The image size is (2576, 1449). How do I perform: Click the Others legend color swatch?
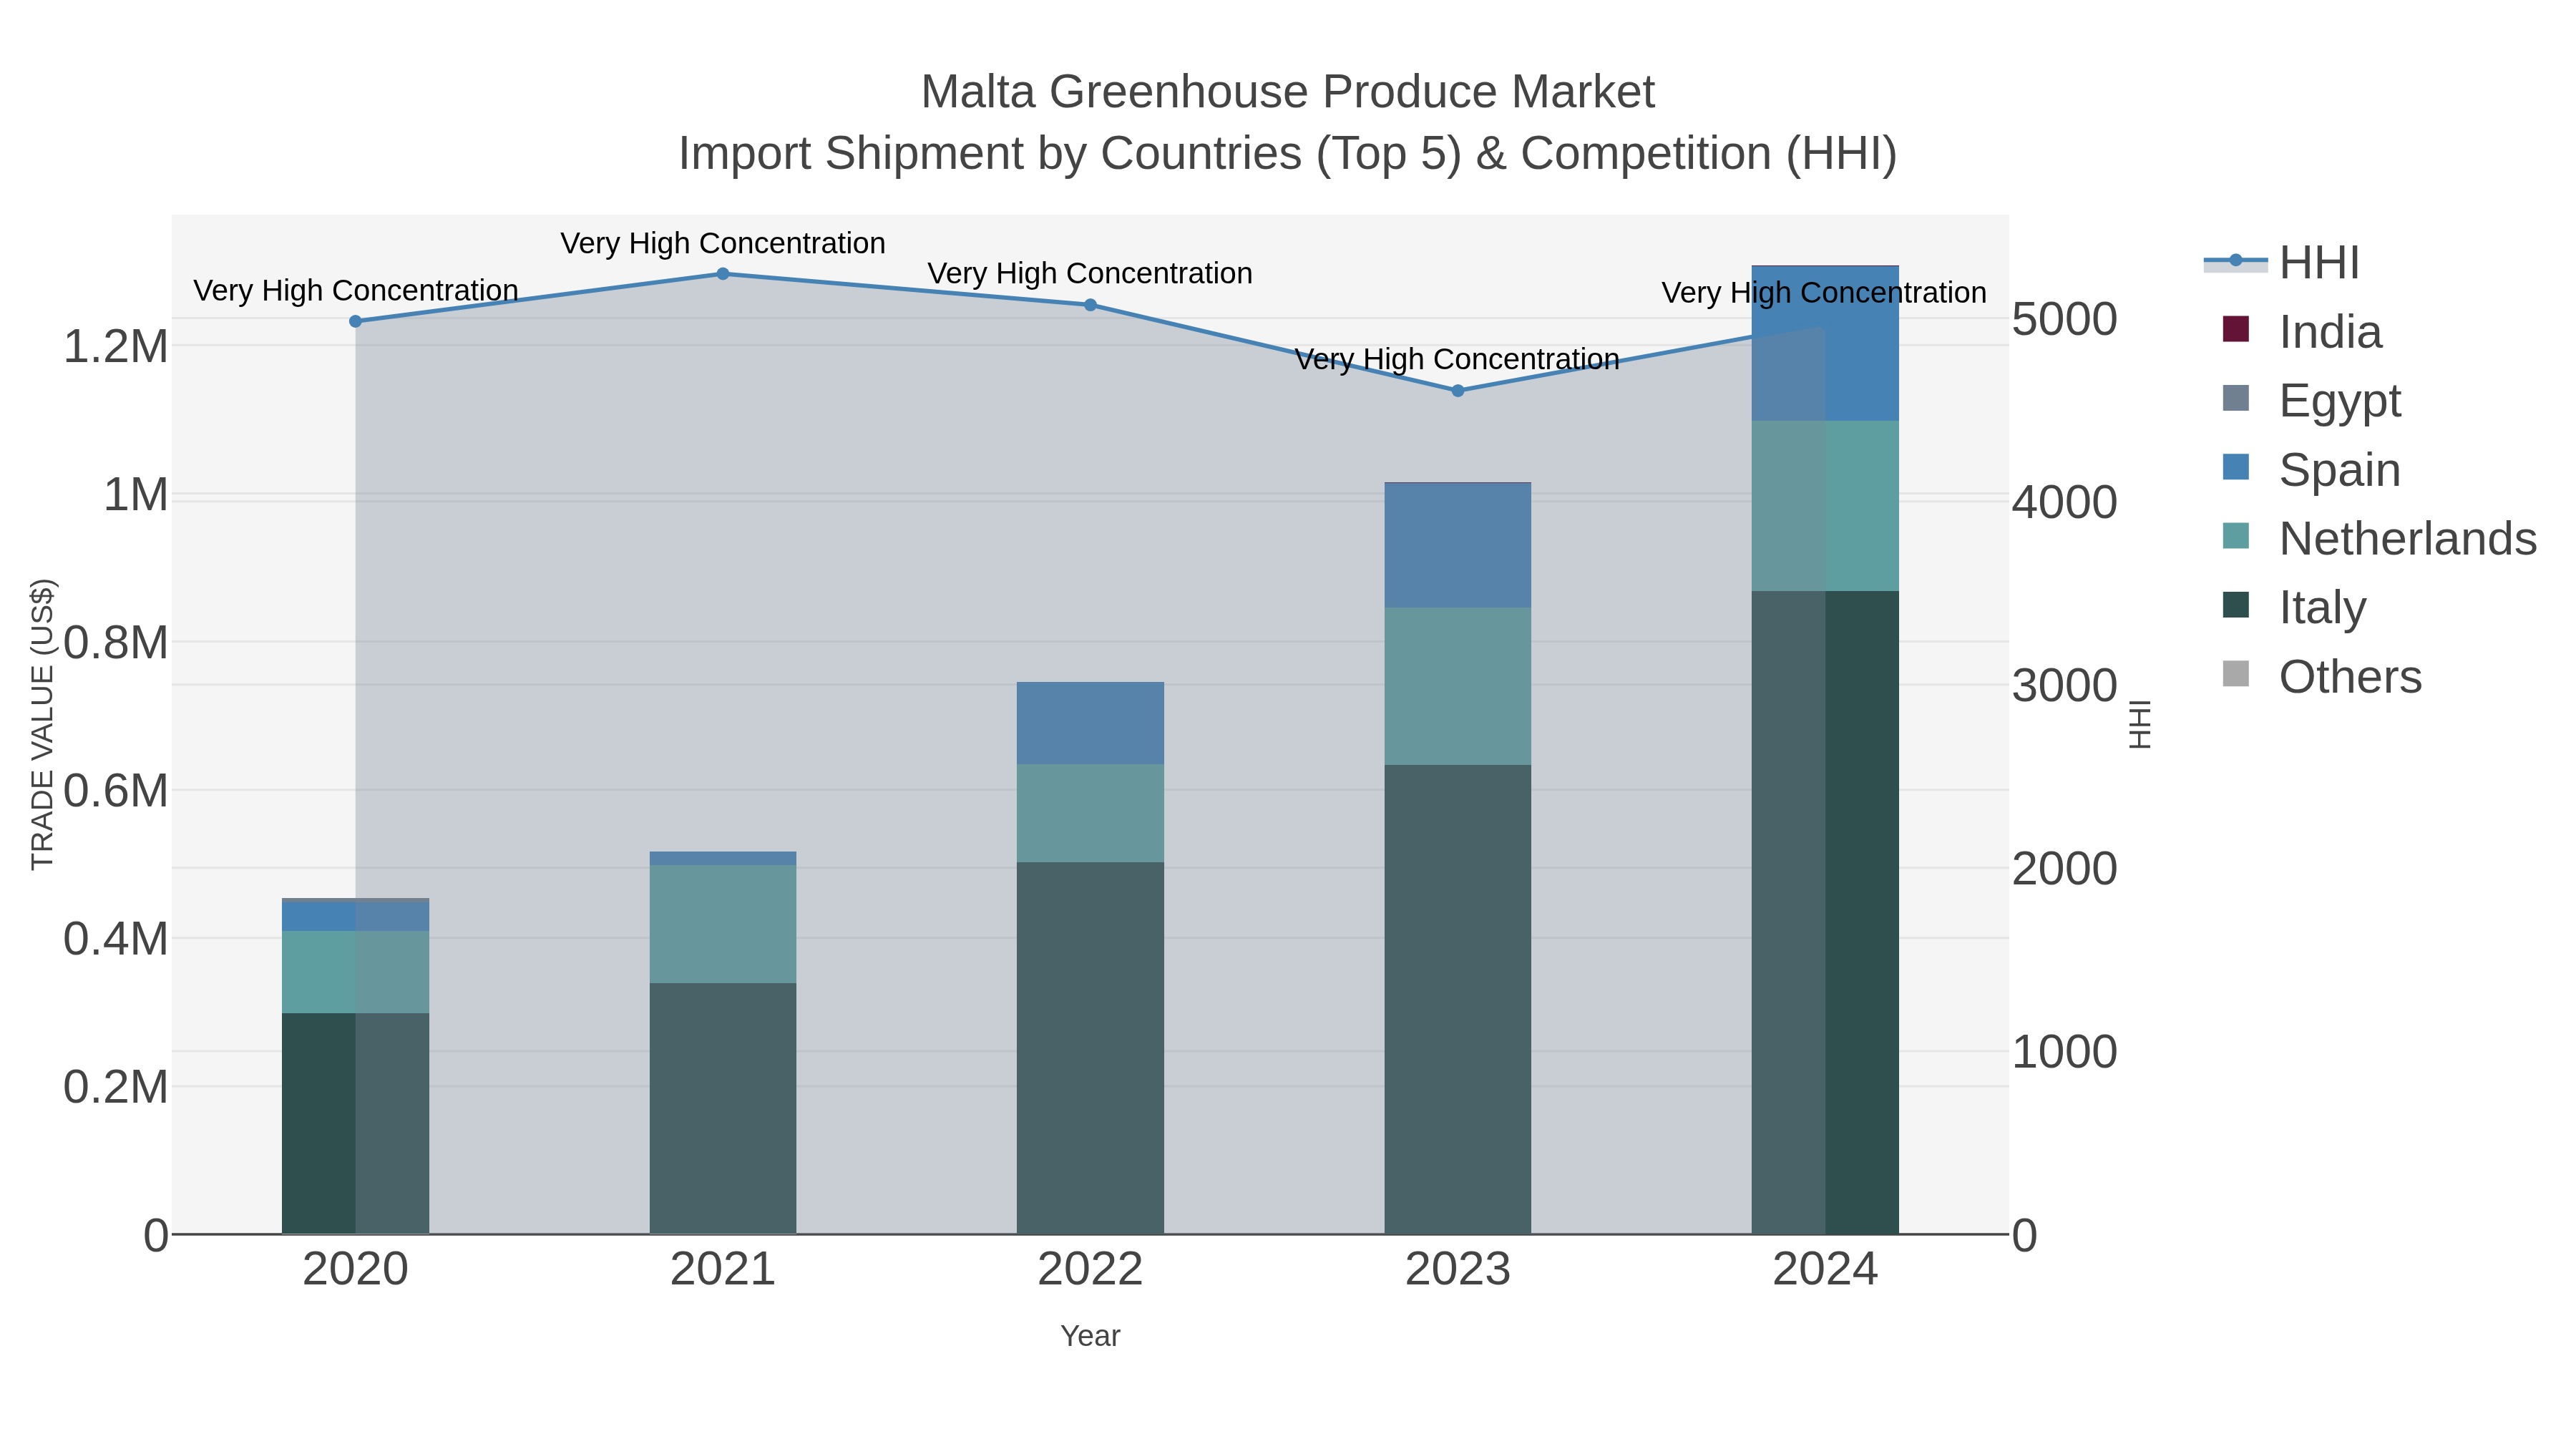(2235, 674)
